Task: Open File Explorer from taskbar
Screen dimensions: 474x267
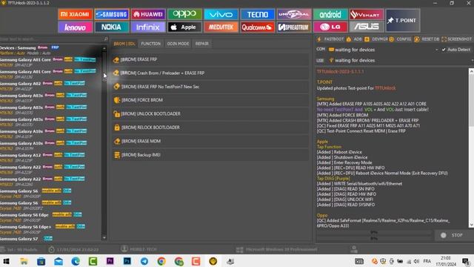Action: point(24,261)
